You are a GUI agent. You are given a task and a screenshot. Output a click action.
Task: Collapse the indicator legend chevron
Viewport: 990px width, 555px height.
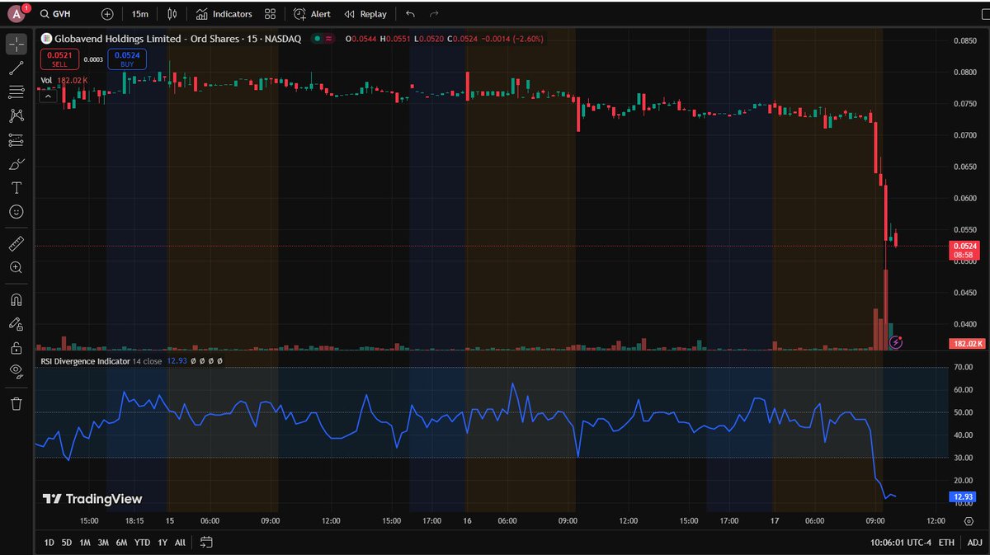[47, 96]
